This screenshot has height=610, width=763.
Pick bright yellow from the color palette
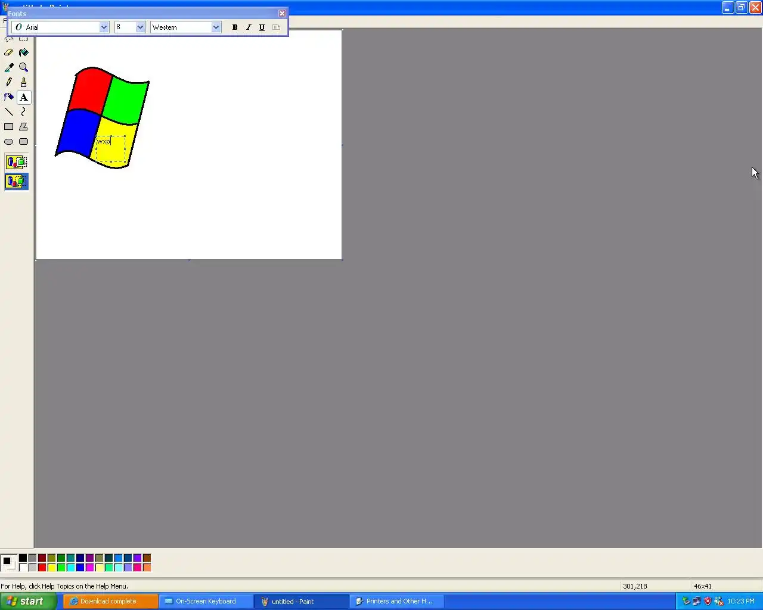(x=51, y=567)
